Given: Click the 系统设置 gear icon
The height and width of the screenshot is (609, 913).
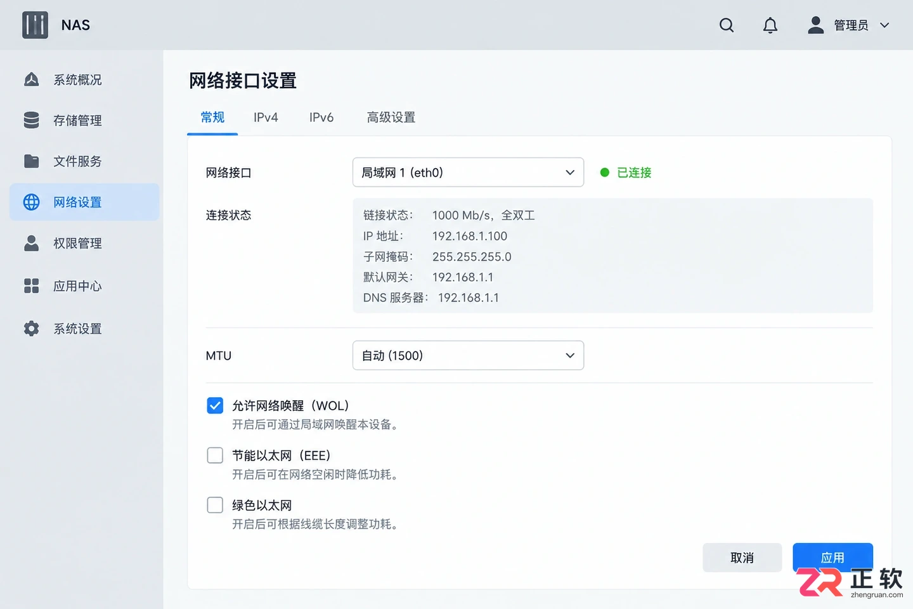Looking at the screenshot, I should (32, 328).
